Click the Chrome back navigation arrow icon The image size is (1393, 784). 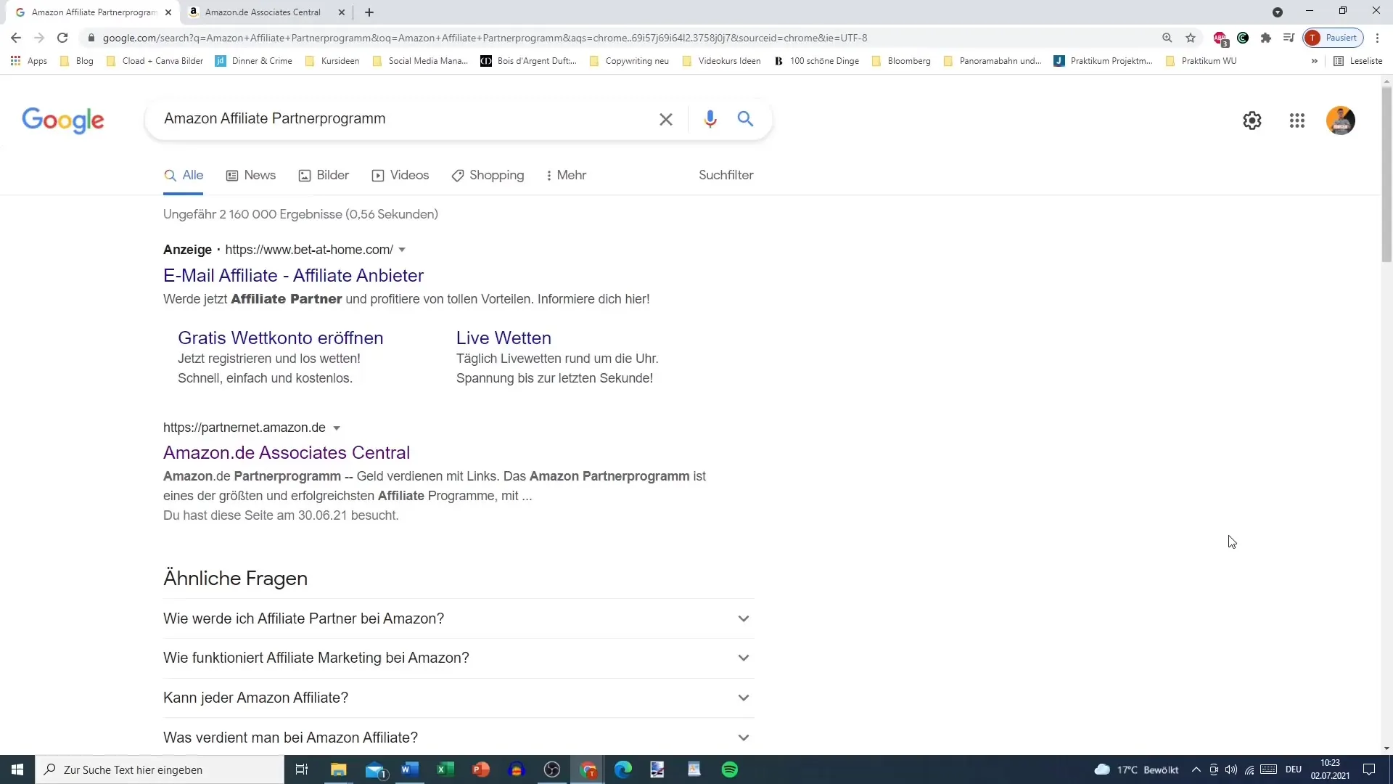[16, 37]
